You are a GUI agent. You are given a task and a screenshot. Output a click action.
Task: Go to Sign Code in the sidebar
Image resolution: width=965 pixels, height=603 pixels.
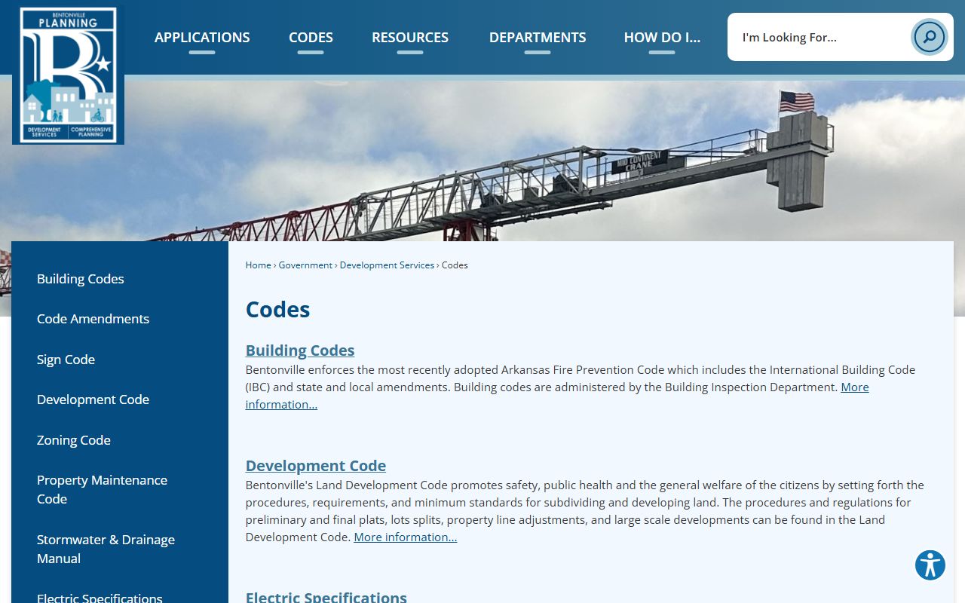pyautogui.click(x=66, y=360)
